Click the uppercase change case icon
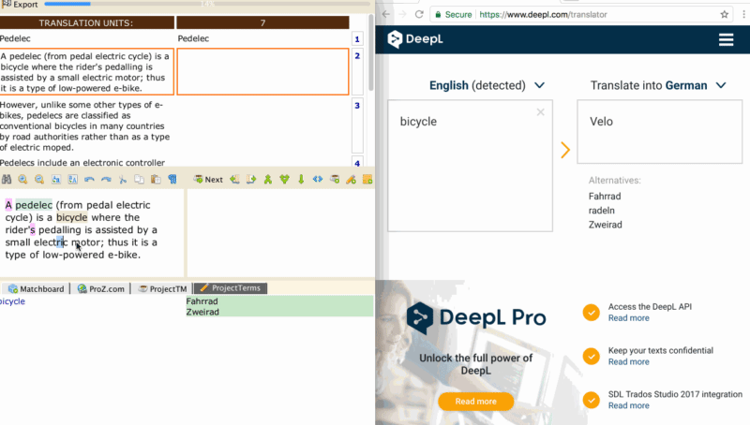 tap(73, 180)
